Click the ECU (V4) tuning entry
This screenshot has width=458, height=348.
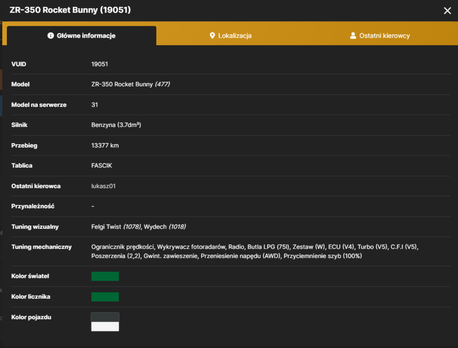click(x=341, y=247)
